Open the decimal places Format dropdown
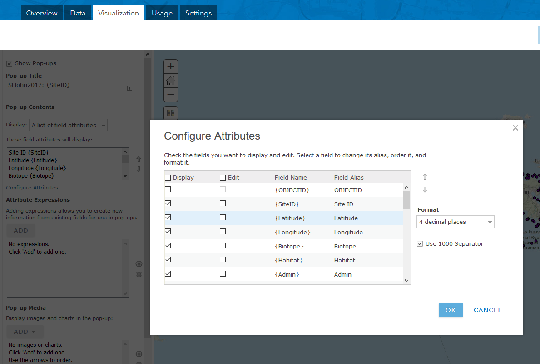Image resolution: width=540 pixels, height=364 pixels. click(455, 222)
